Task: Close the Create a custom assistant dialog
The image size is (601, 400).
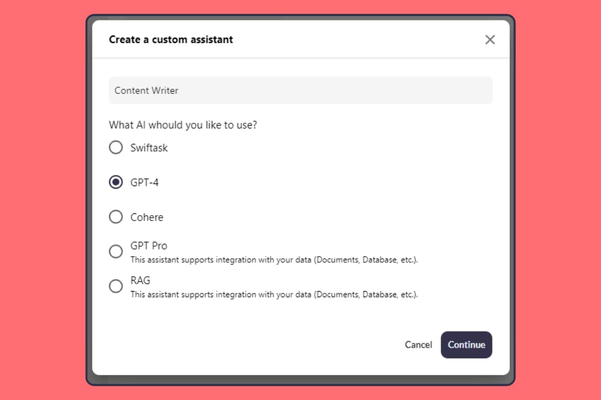Action: coord(490,39)
